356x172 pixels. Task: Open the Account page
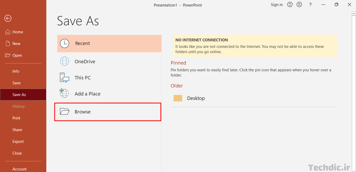coord(23,169)
